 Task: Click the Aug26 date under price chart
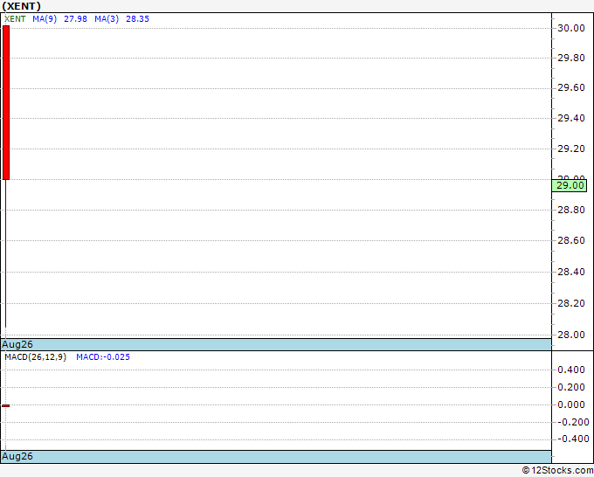(17, 344)
